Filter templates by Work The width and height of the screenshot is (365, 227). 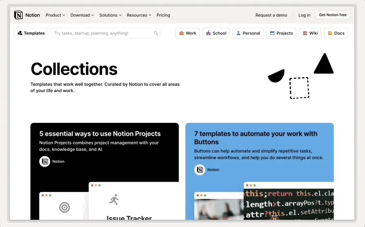[x=187, y=33]
